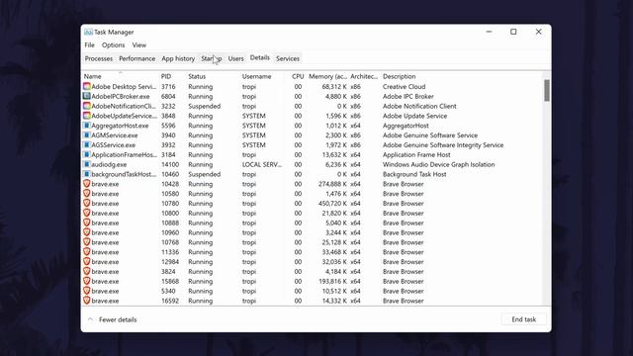Click Brave icon for PID 10580
The width and height of the screenshot is (633, 356).
[x=86, y=194]
